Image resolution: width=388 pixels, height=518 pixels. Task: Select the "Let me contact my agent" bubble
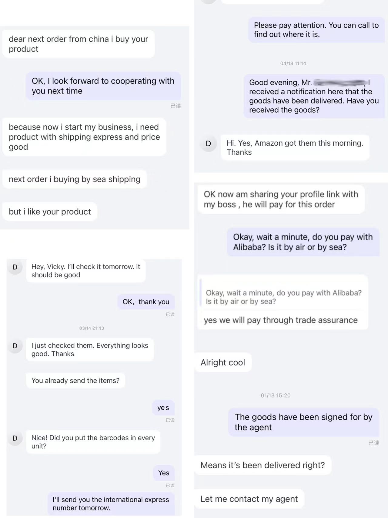(249, 499)
